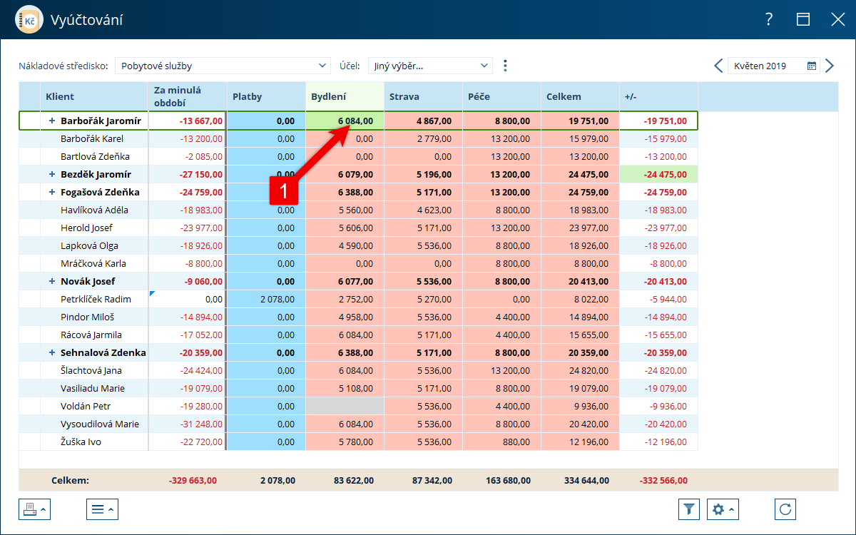Select client Vasiliadu Marie
The width and height of the screenshot is (856, 535).
click(93, 389)
